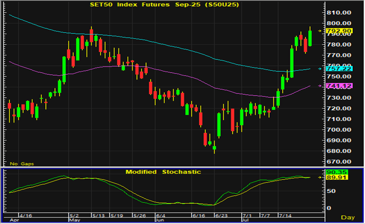Screen dimensions: 365x224
Task: Click the arrow marker beside 89.91
Action: [x=320, y=177]
